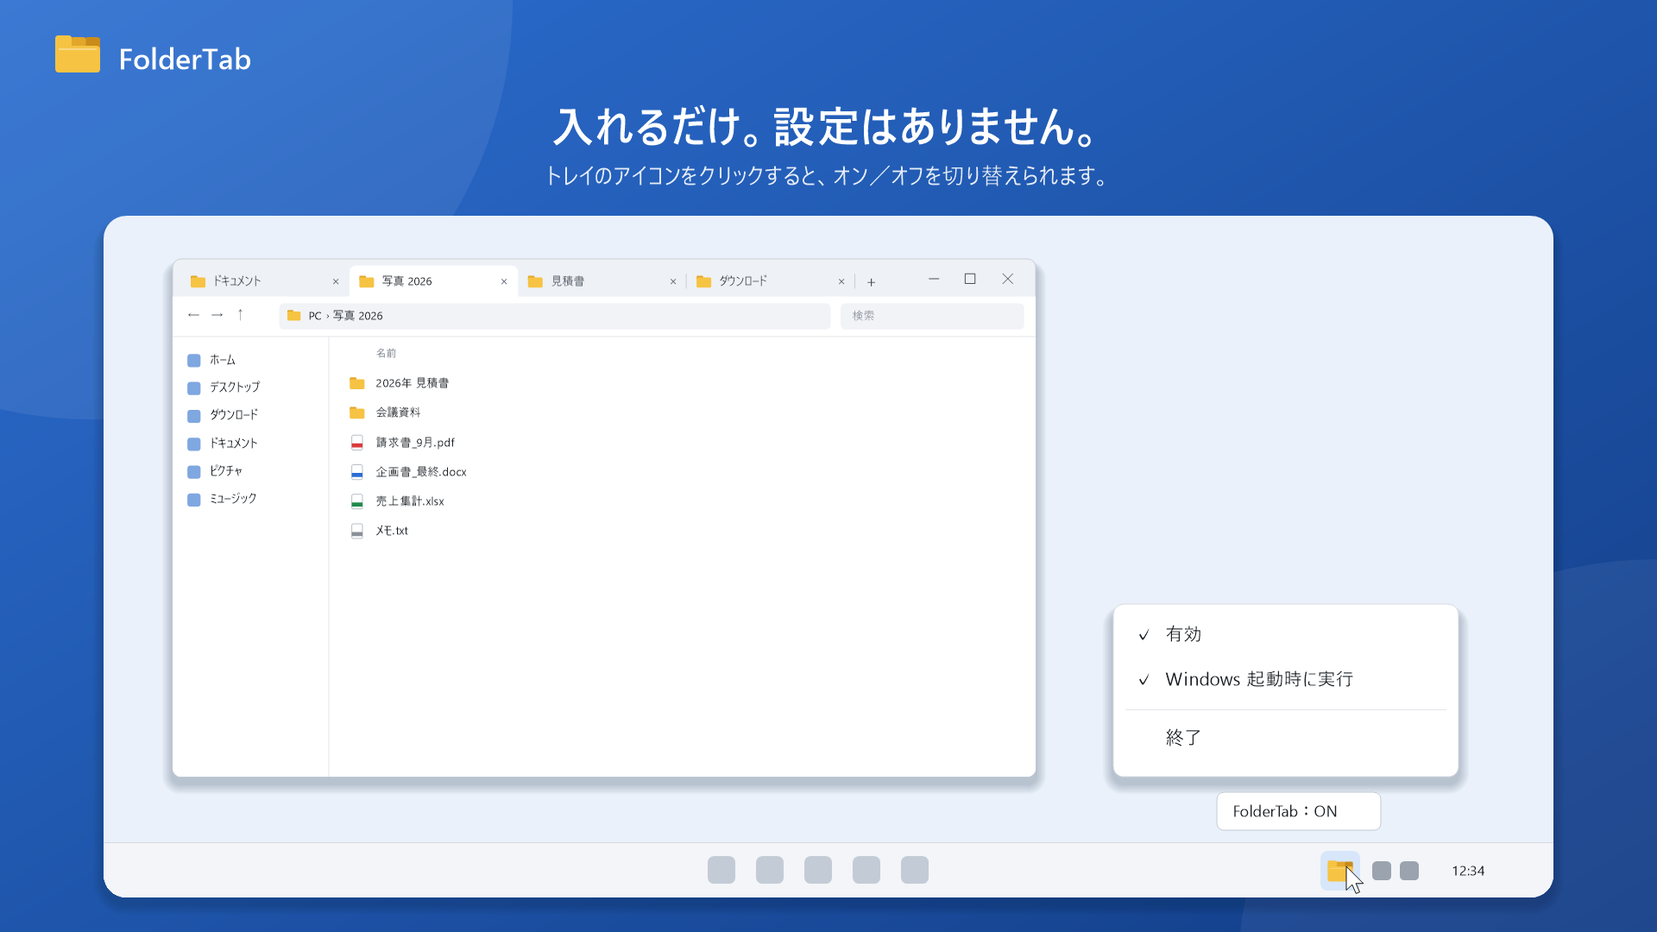This screenshot has height=932, width=1657.
Task: Close the 写真 2026 tab
Action: pyautogui.click(x=504, y=281)
